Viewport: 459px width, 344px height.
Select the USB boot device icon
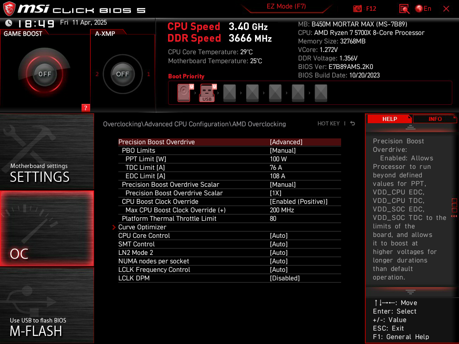[x=207, y=93]
